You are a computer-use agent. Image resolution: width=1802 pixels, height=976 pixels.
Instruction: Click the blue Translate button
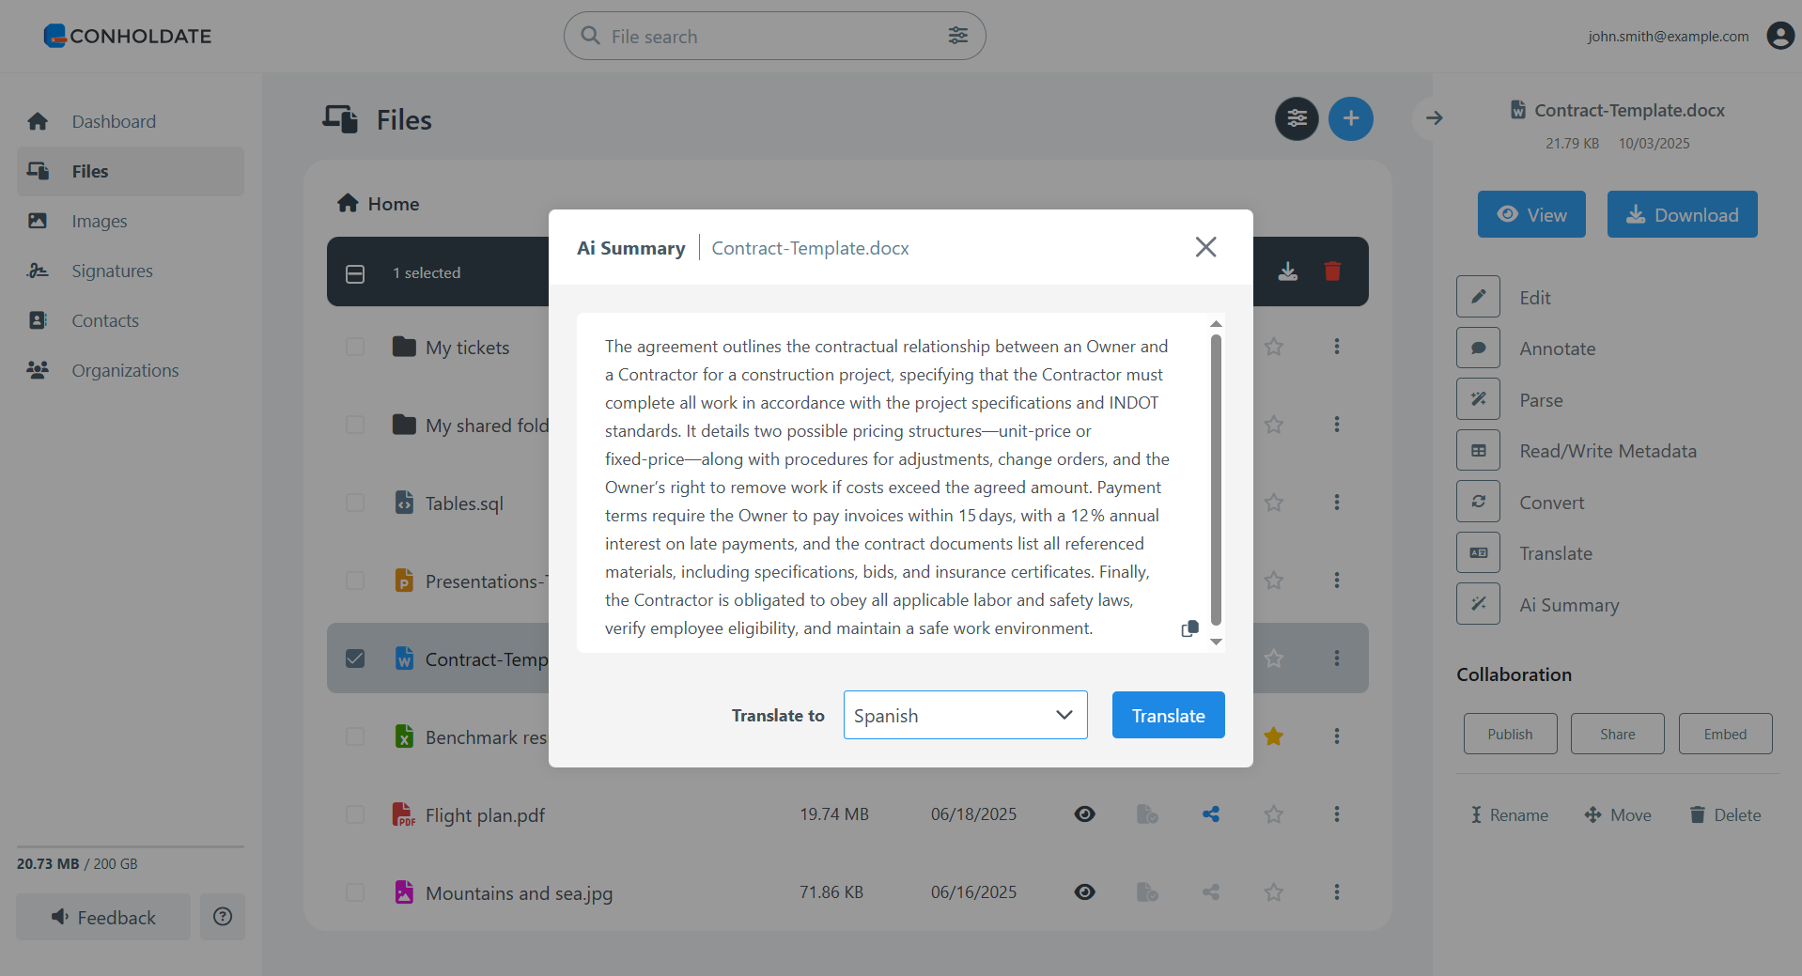pos(1168,715)
